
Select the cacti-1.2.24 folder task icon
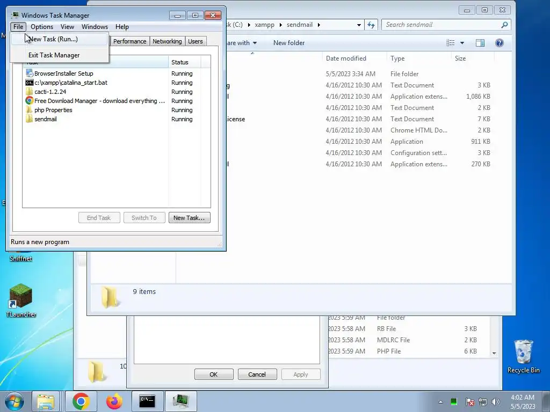click(30, 92)
